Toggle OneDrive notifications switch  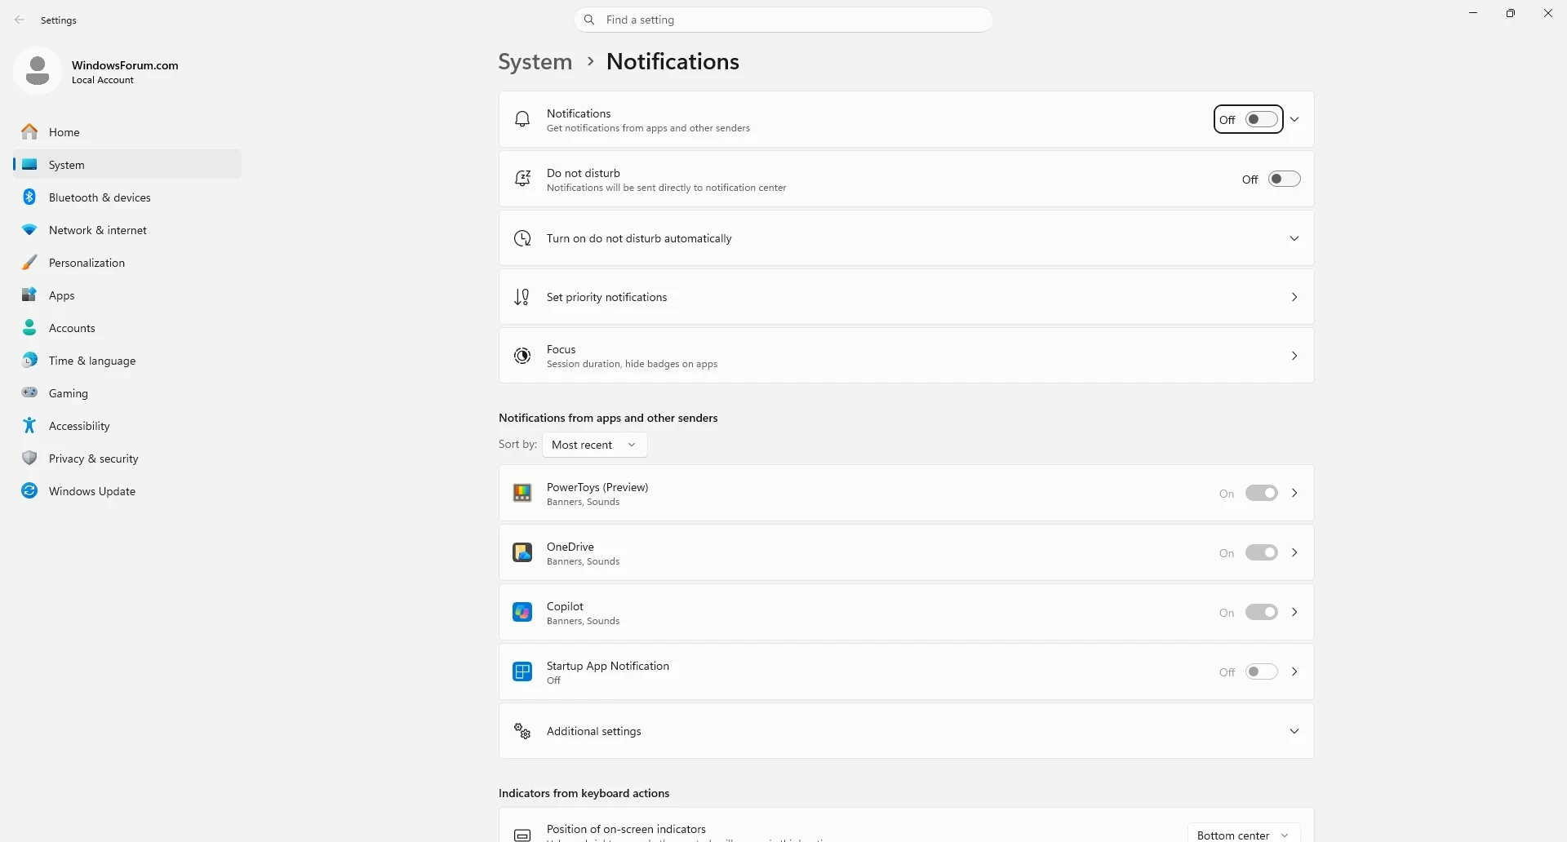pos(1261,552)
